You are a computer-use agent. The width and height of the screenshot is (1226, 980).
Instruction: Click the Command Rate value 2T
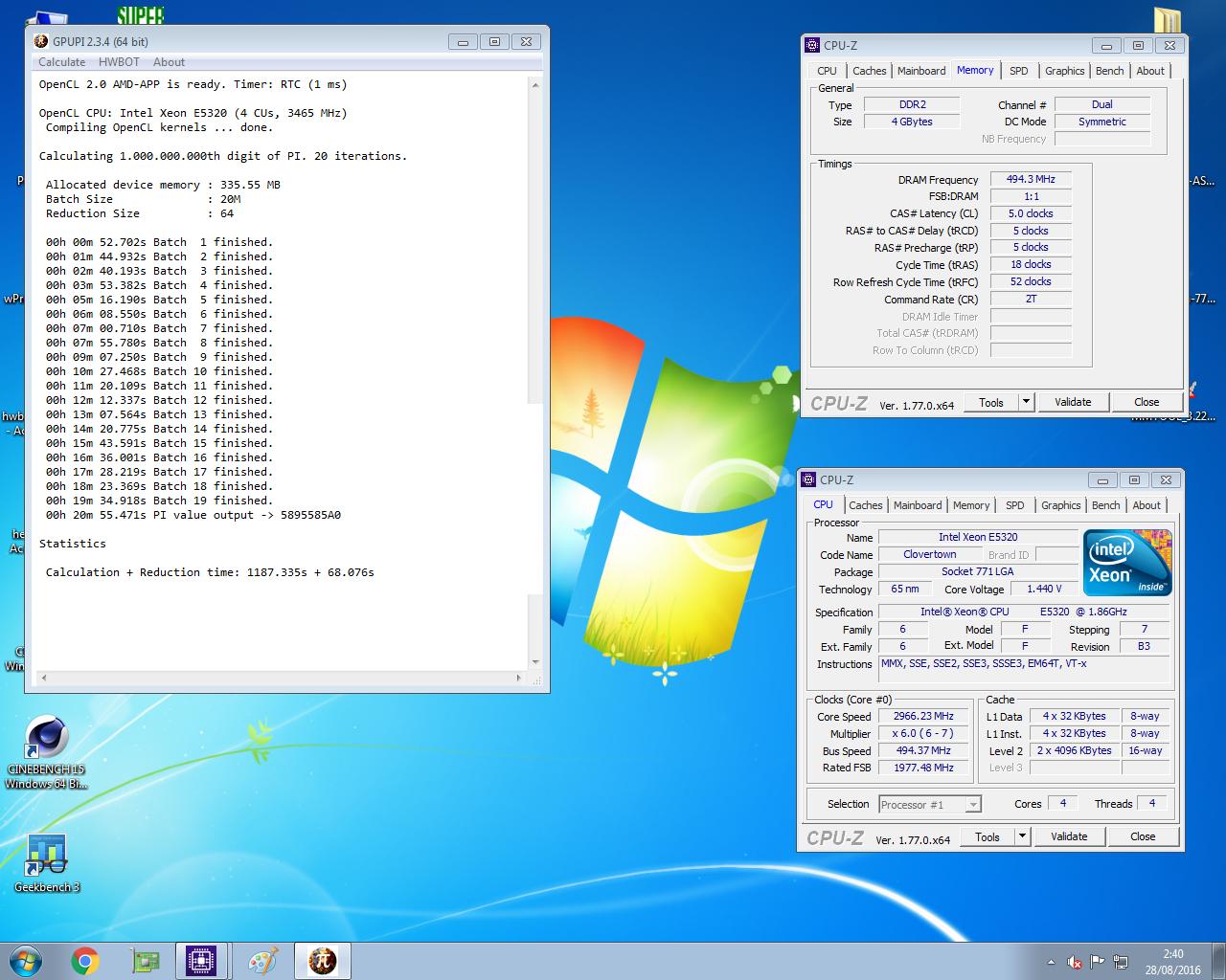click(1031, 299)
